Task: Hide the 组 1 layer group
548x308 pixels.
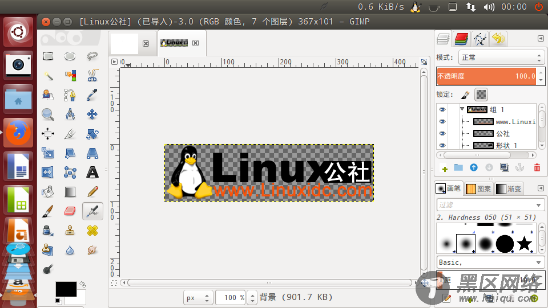Action: pyautogui.click(x=442, y=109)
